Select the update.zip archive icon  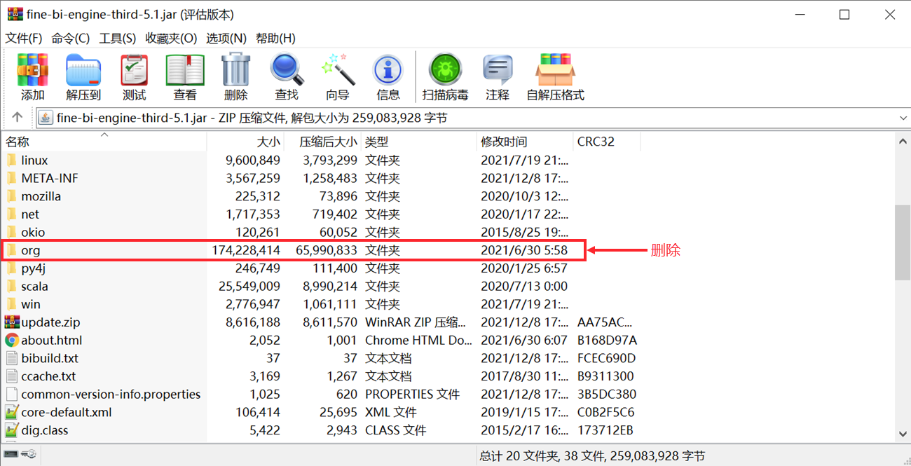(12, 322)
